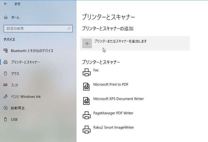Click the Bluetooth devices sidebar icon
This screenshot has height=142, width=208.
pyautogui.click(x=5, y=51)
